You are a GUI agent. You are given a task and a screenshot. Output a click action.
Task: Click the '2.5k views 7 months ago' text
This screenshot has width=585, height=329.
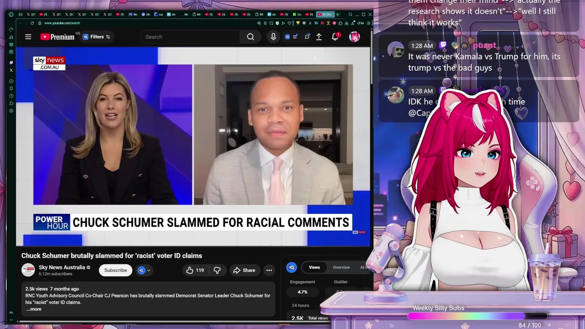pyautogui.click(x=52, y=289)
